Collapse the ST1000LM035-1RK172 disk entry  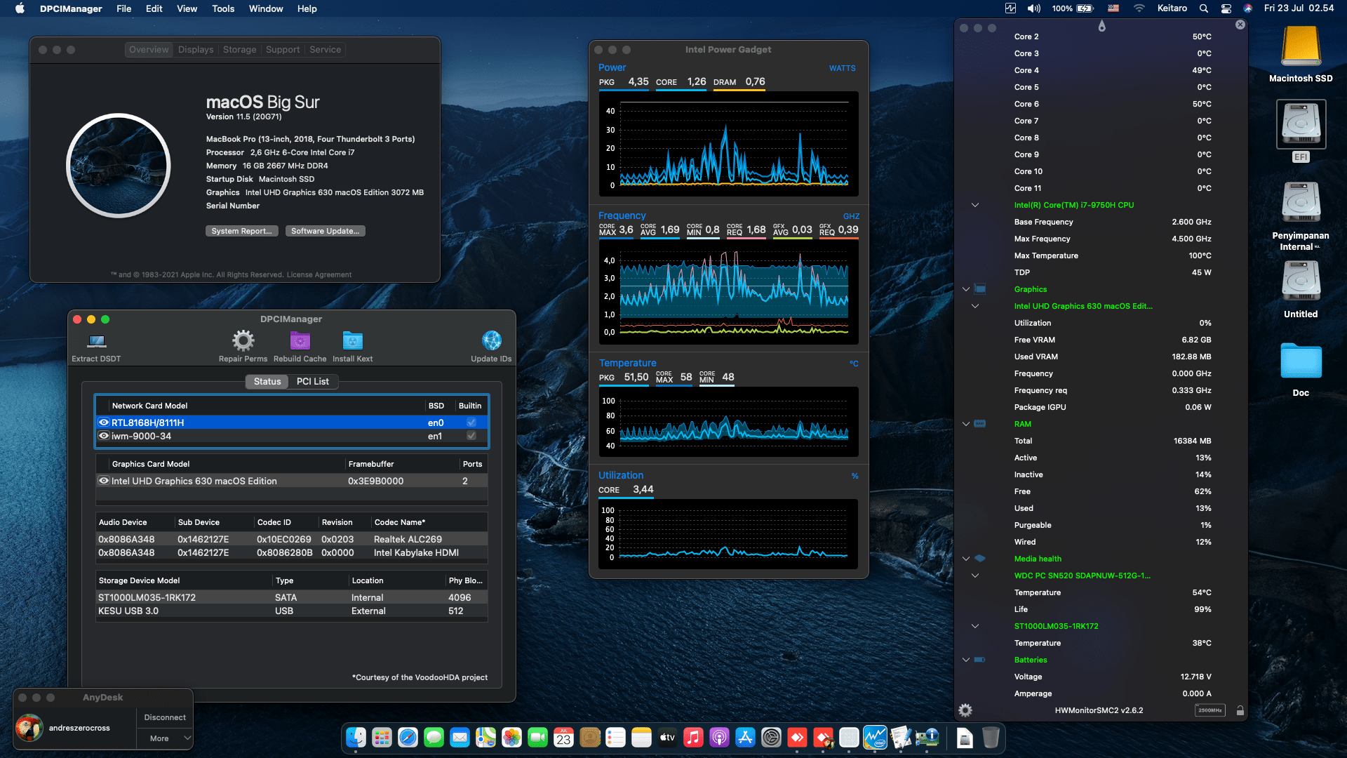pos(975,626)
